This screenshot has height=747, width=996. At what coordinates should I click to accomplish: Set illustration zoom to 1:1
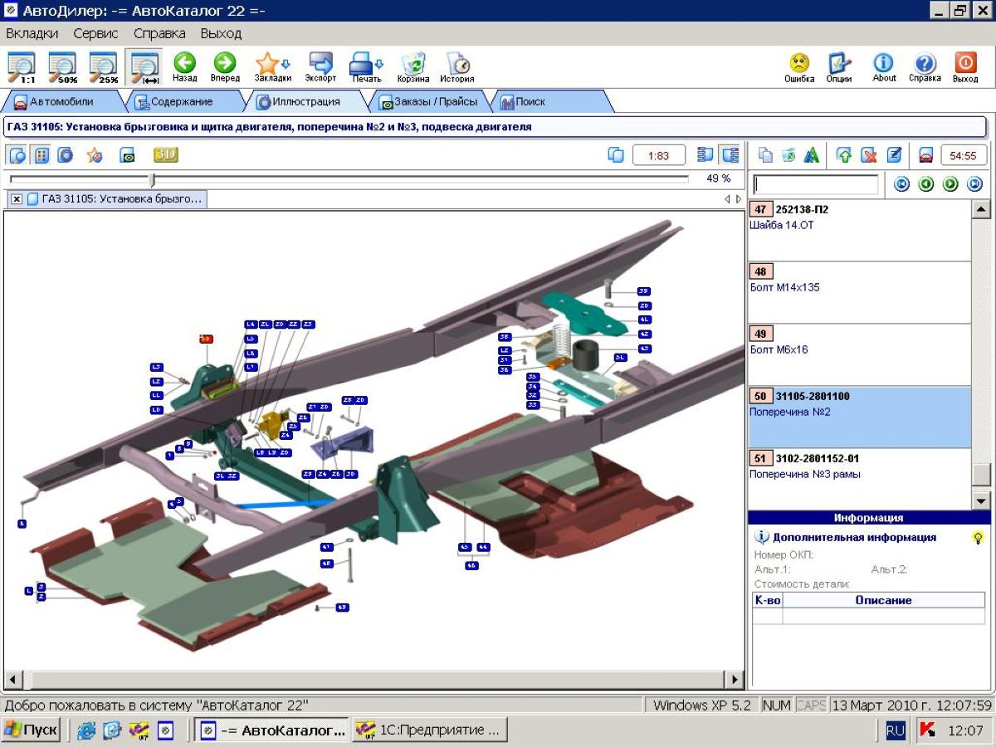pos(22,66)
